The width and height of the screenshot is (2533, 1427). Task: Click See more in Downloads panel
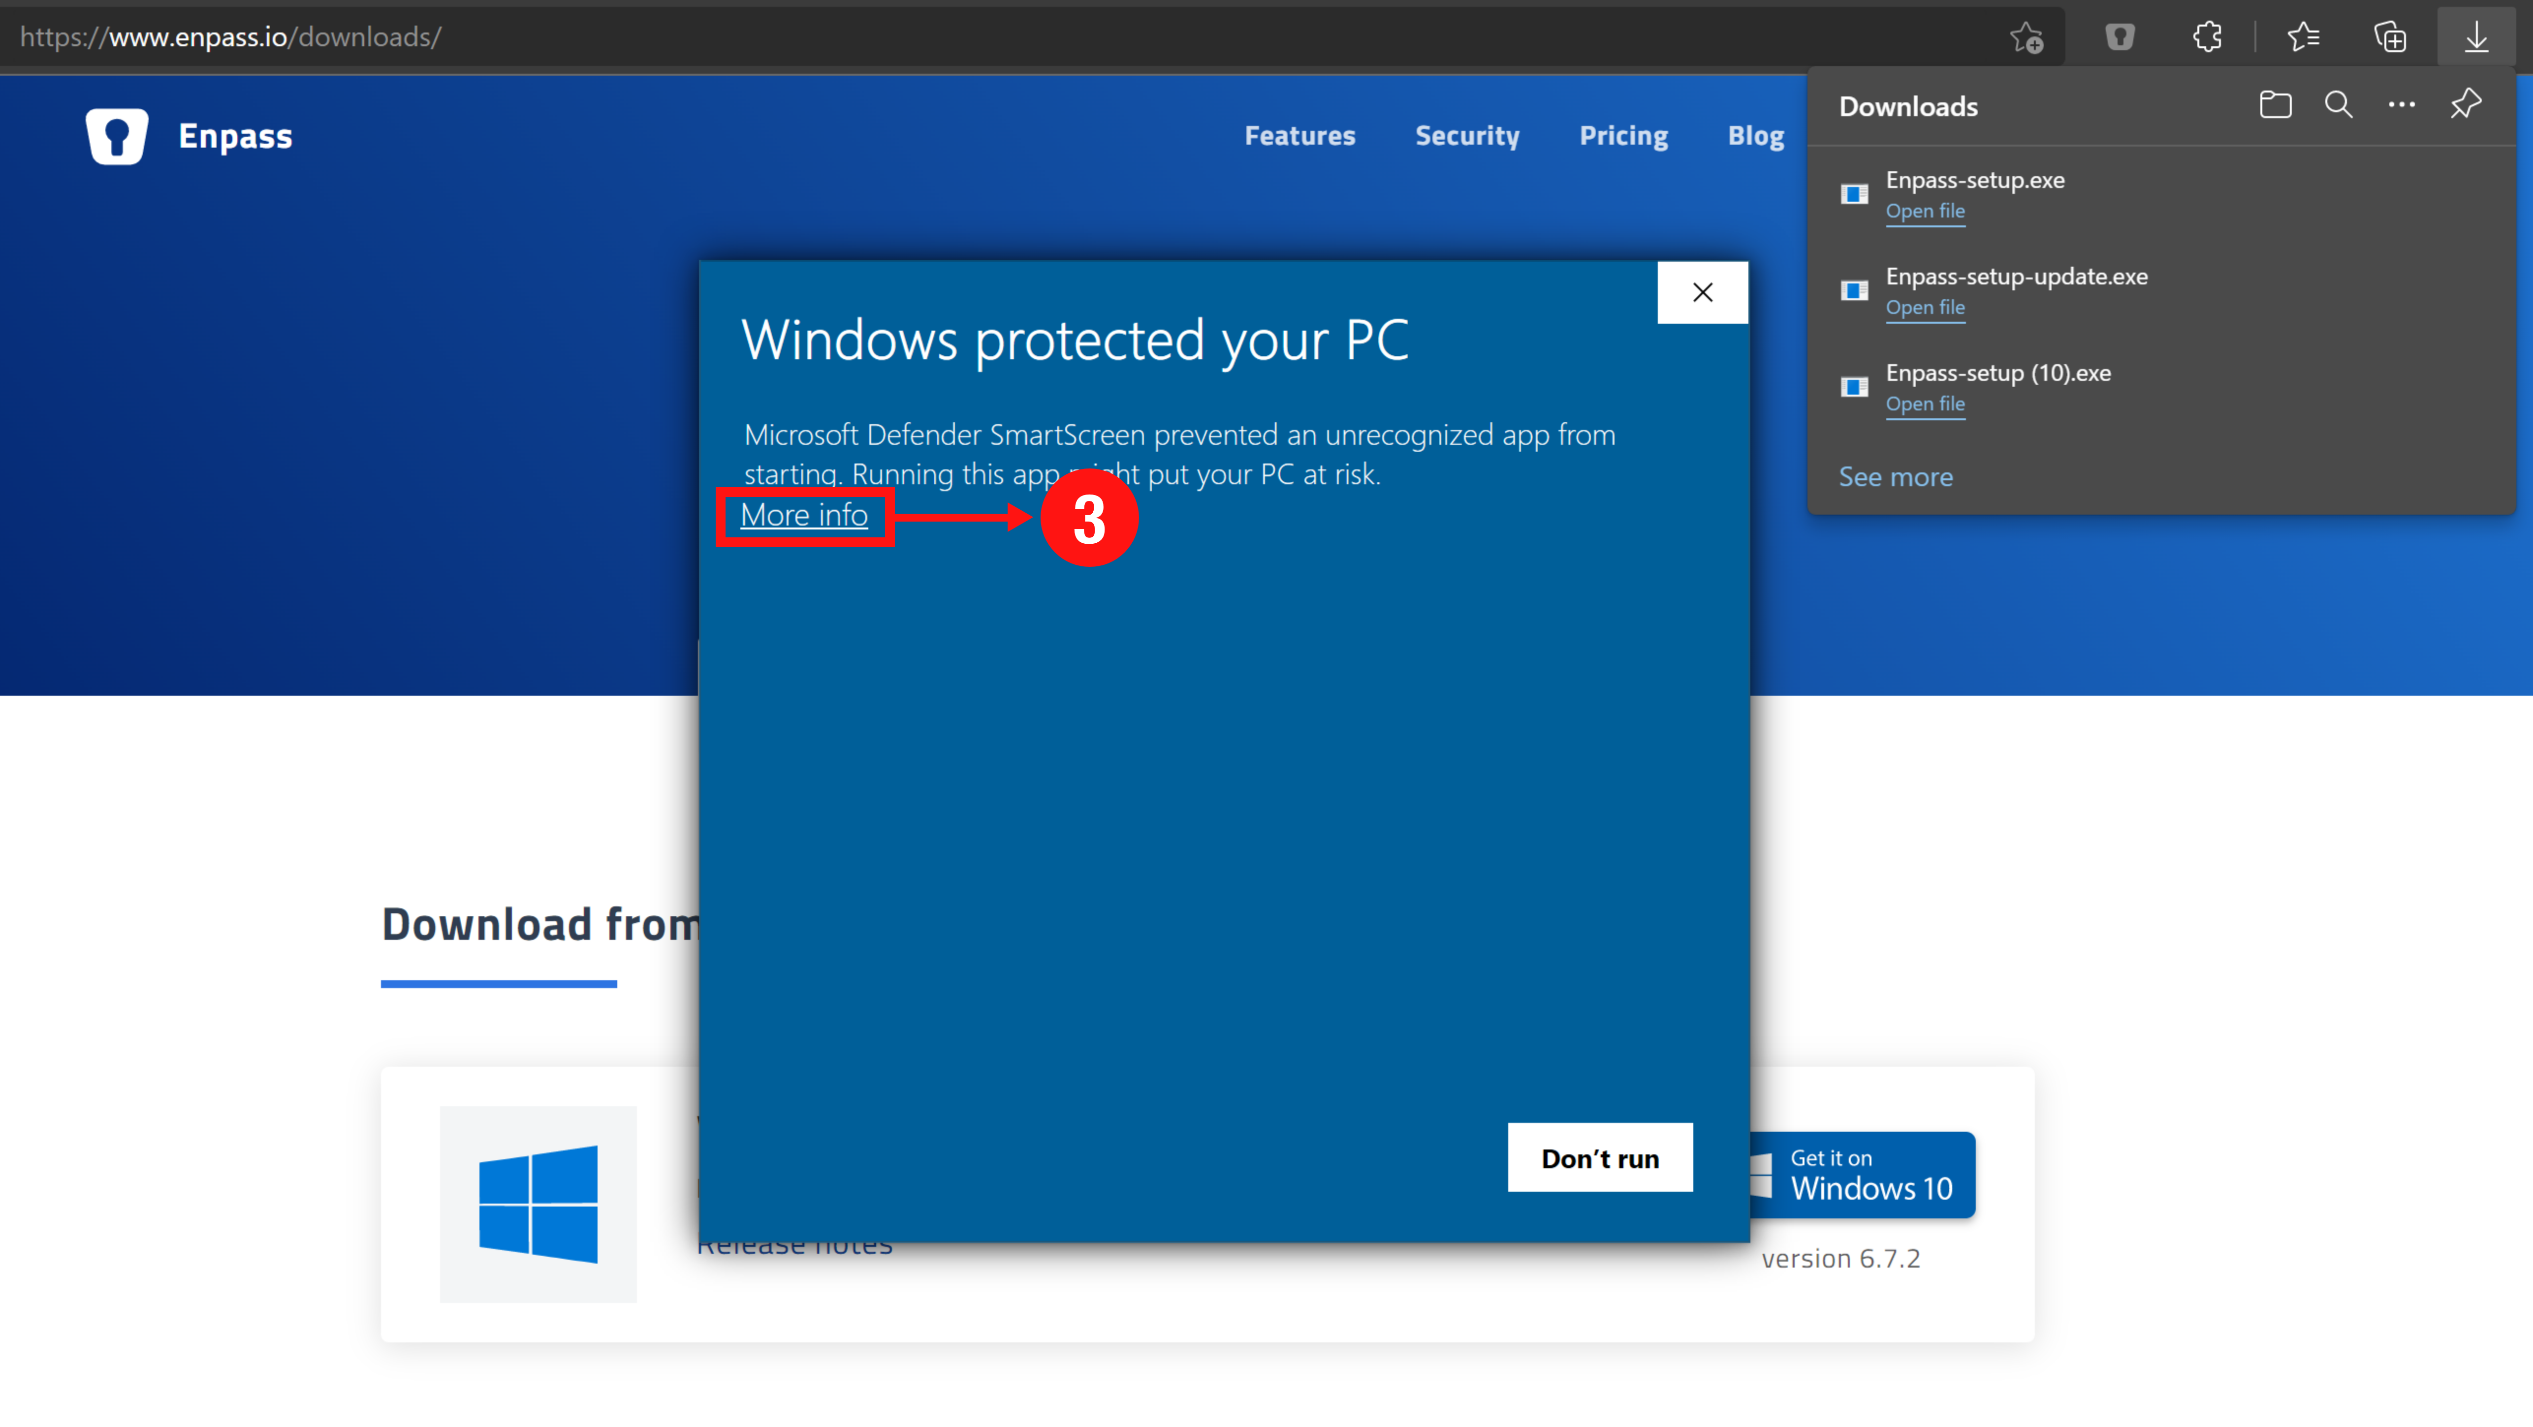point(1895,478)
